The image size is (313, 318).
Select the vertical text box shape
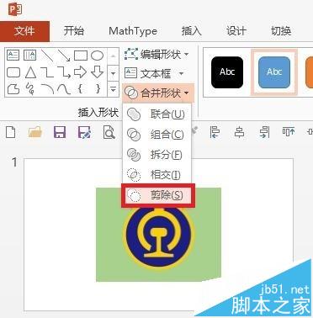(29, 55)
